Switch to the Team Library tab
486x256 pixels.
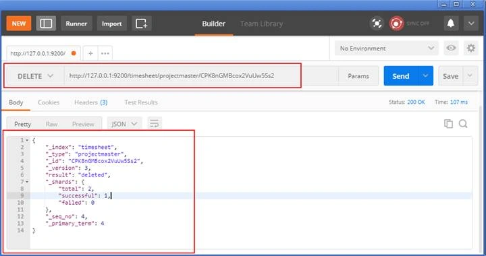pyautogui.click(x=261, y=24)
